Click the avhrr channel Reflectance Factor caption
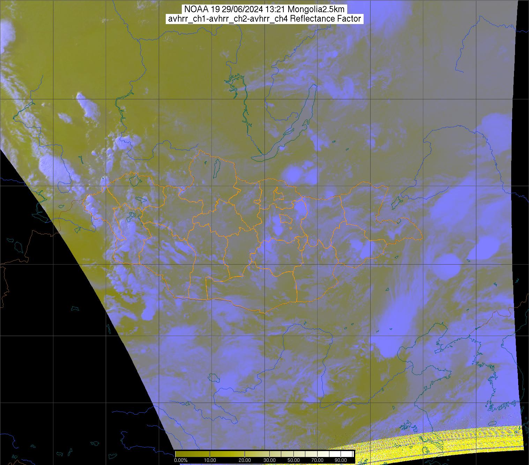The image size is (529, 465). tap(264, 19)
